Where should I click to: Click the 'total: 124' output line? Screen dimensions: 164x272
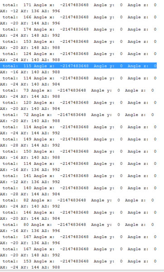coord(80,54)
